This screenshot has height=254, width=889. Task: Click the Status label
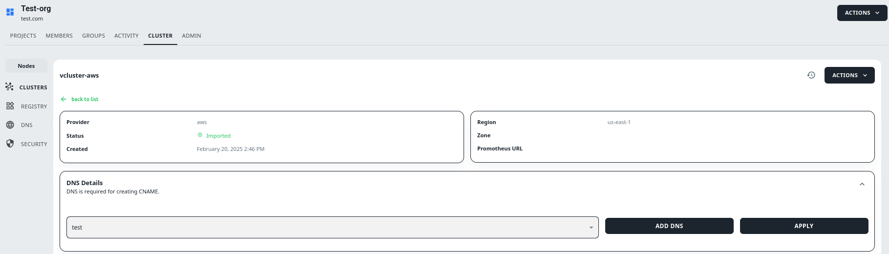75,136
